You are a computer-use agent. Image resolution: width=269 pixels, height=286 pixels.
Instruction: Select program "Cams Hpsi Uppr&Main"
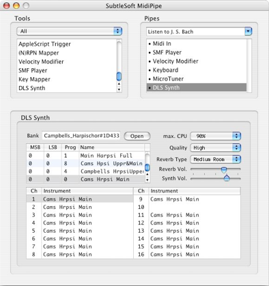(85, 163)
